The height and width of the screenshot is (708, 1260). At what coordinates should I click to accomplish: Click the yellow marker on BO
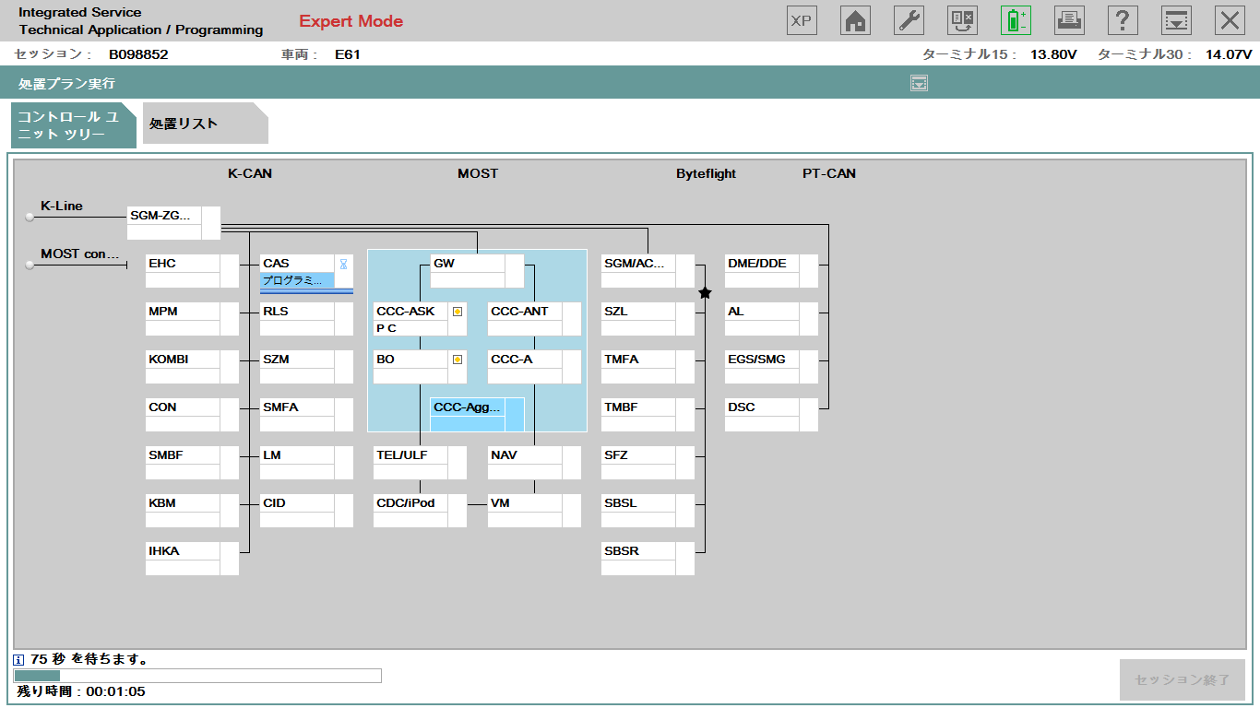coord(457,360)
